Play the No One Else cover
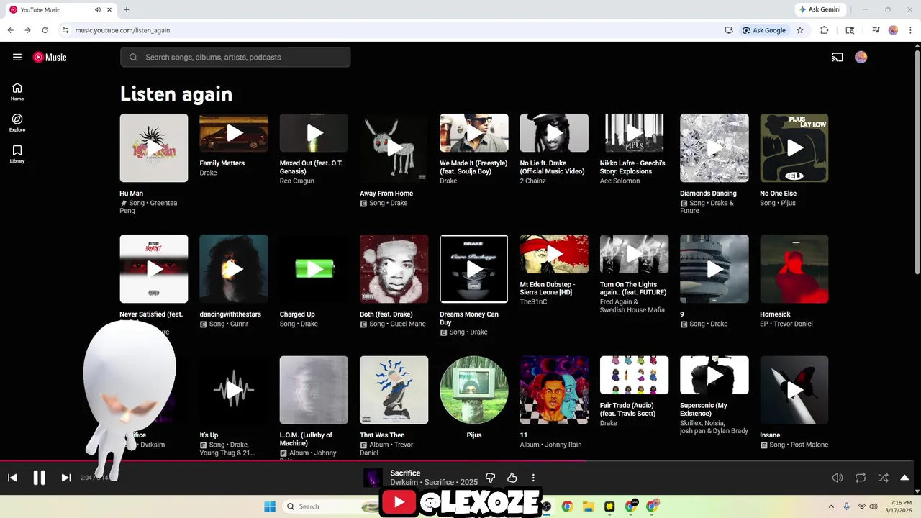921x518 pixels. click(794, 147)
